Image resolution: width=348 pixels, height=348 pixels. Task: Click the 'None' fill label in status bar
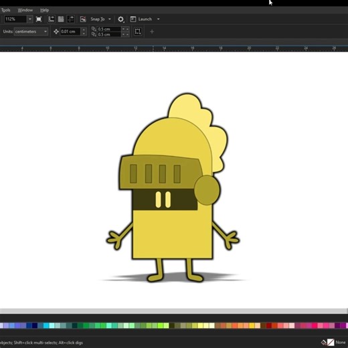341,342
